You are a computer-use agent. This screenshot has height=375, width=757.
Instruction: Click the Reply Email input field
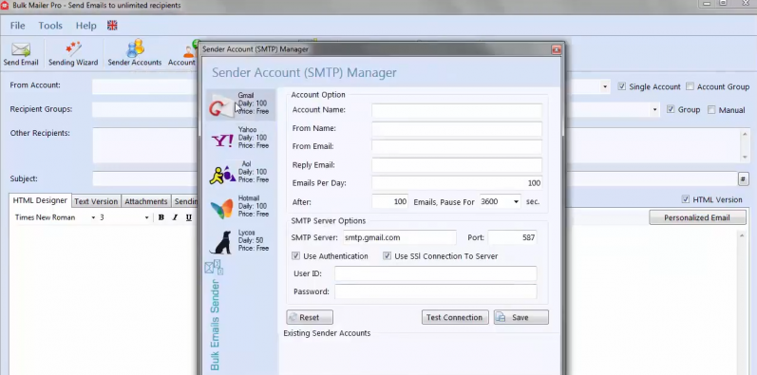pos(457,165)
